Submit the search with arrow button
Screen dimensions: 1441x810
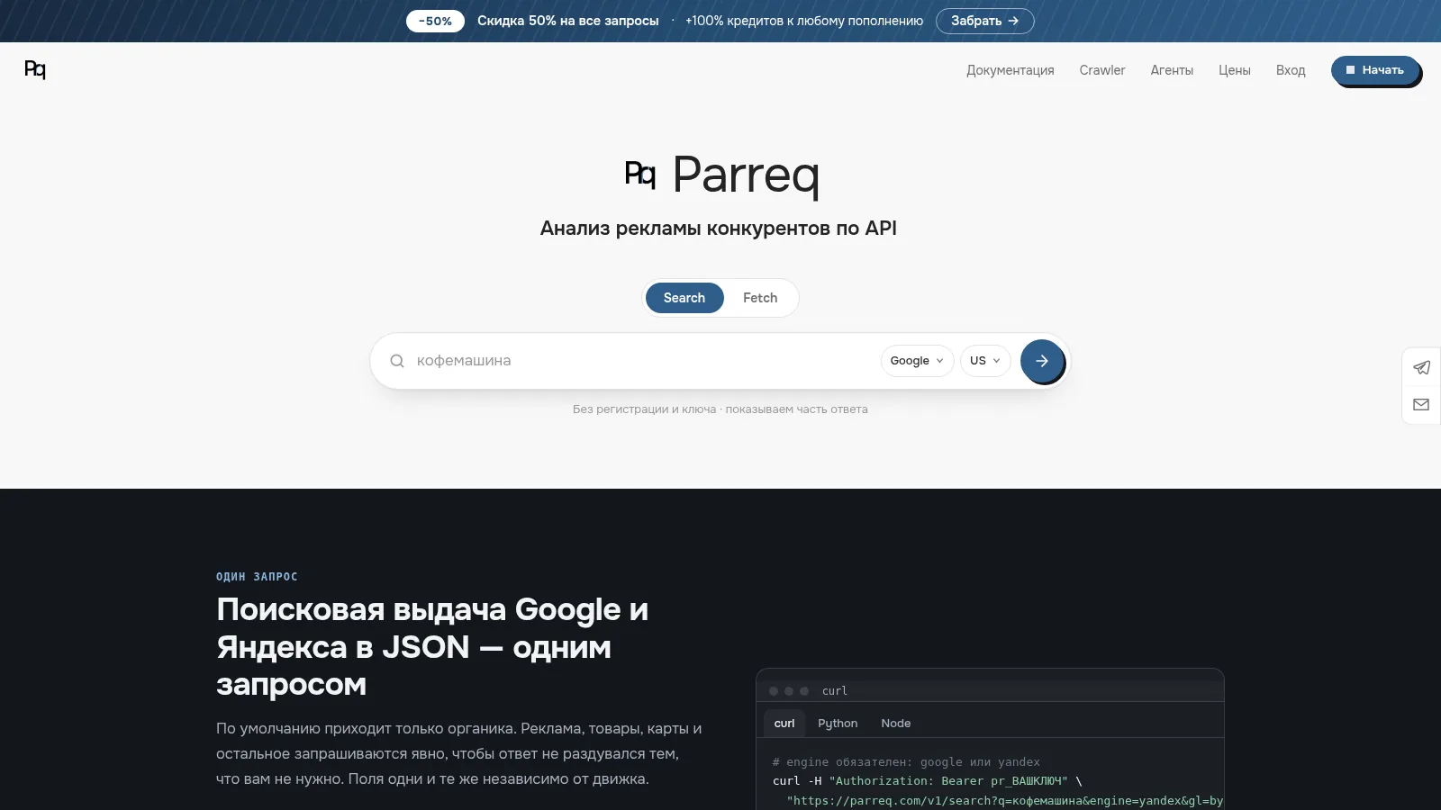(x=1042, y=361)
